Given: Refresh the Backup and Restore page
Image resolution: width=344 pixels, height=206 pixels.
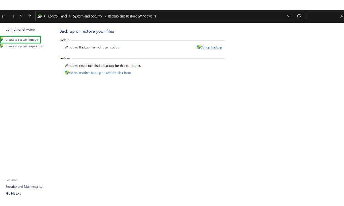Looking at the screenshot, I should (299, 16).
